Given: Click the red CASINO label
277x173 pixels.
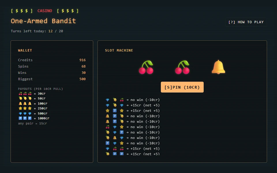Looking at the screenshot, I should (x=45, y=11).
